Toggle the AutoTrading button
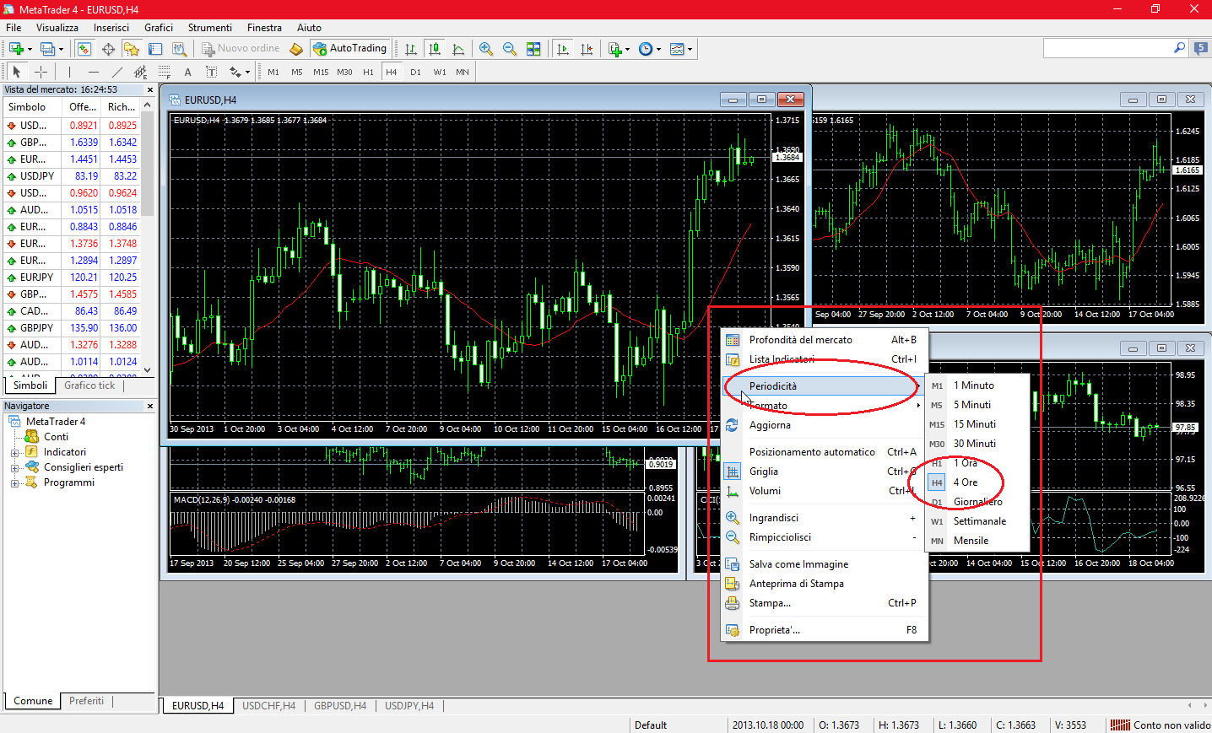The image size is (1212, 733). click(x=350, y=49)
